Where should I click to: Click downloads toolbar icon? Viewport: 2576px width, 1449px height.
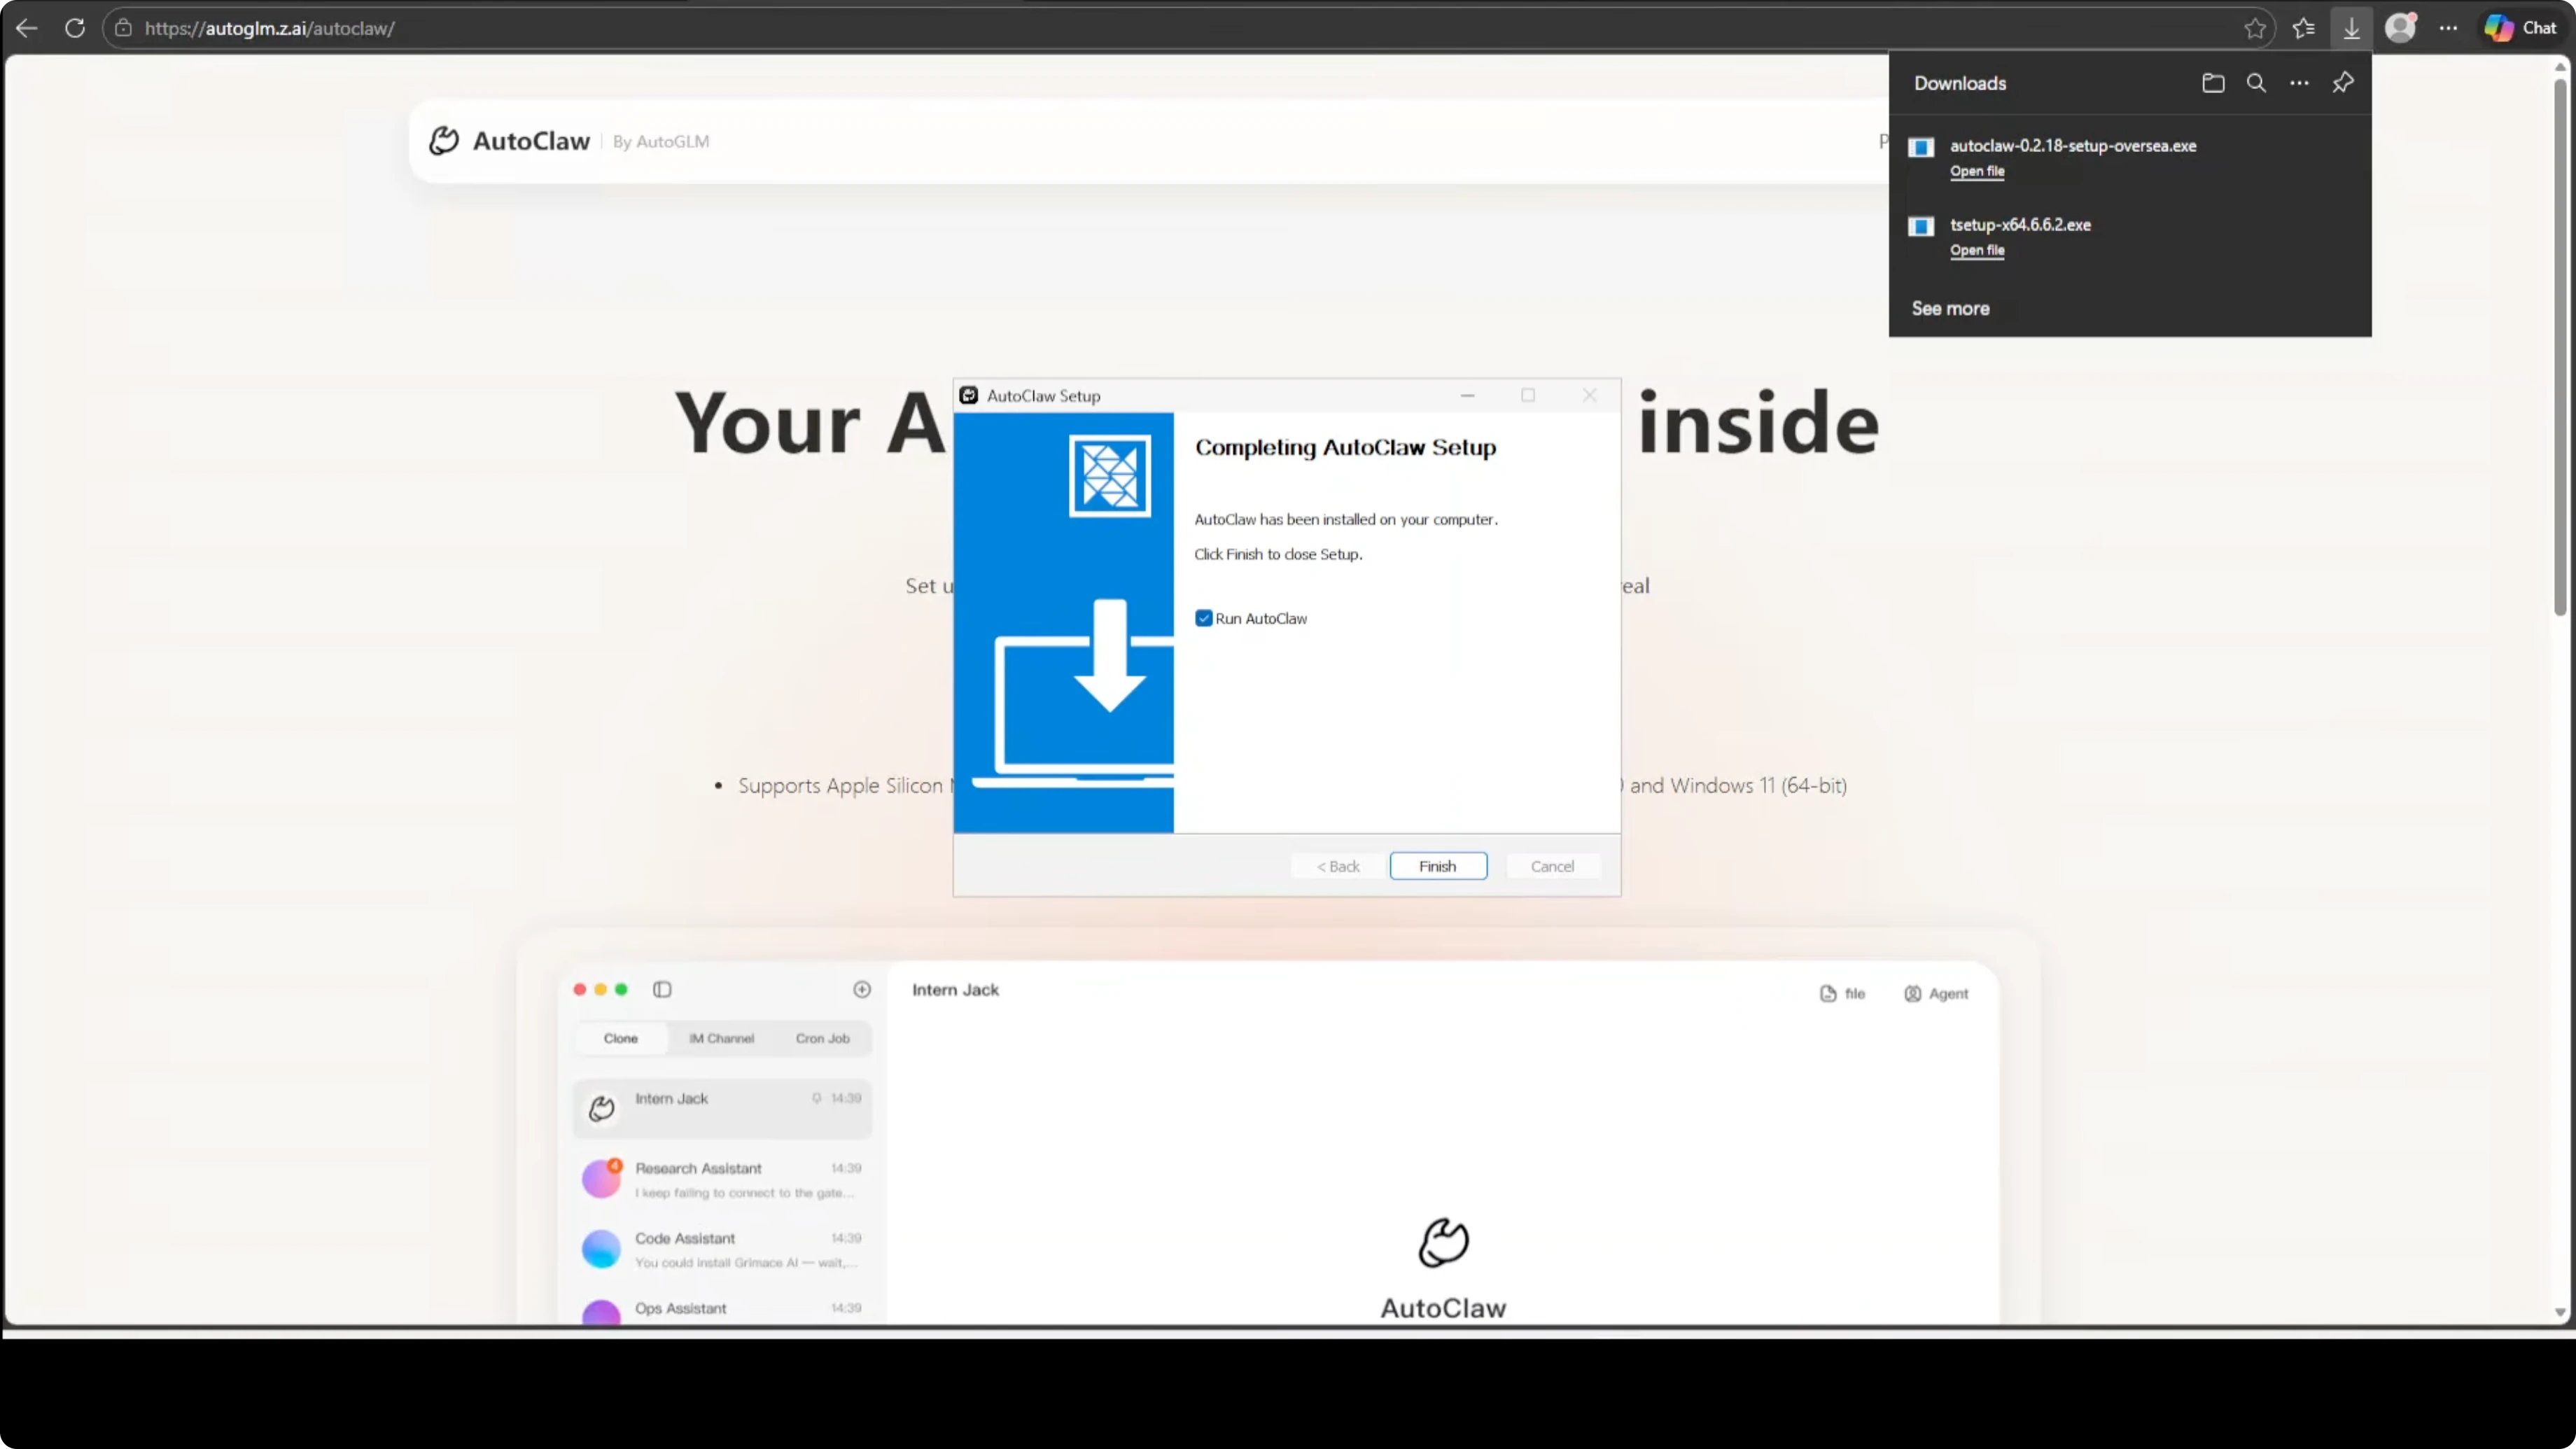click(2351, 28)
